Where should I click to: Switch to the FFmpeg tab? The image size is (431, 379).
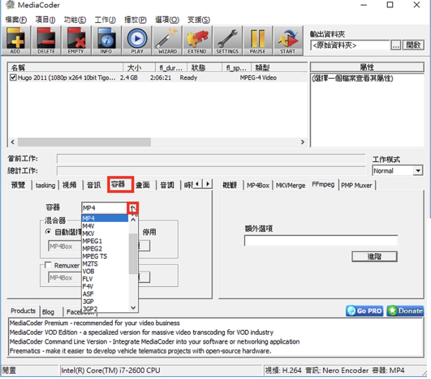click(323, 184)
